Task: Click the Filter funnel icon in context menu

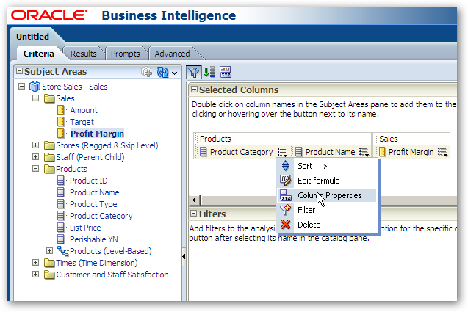Action: 285,210
